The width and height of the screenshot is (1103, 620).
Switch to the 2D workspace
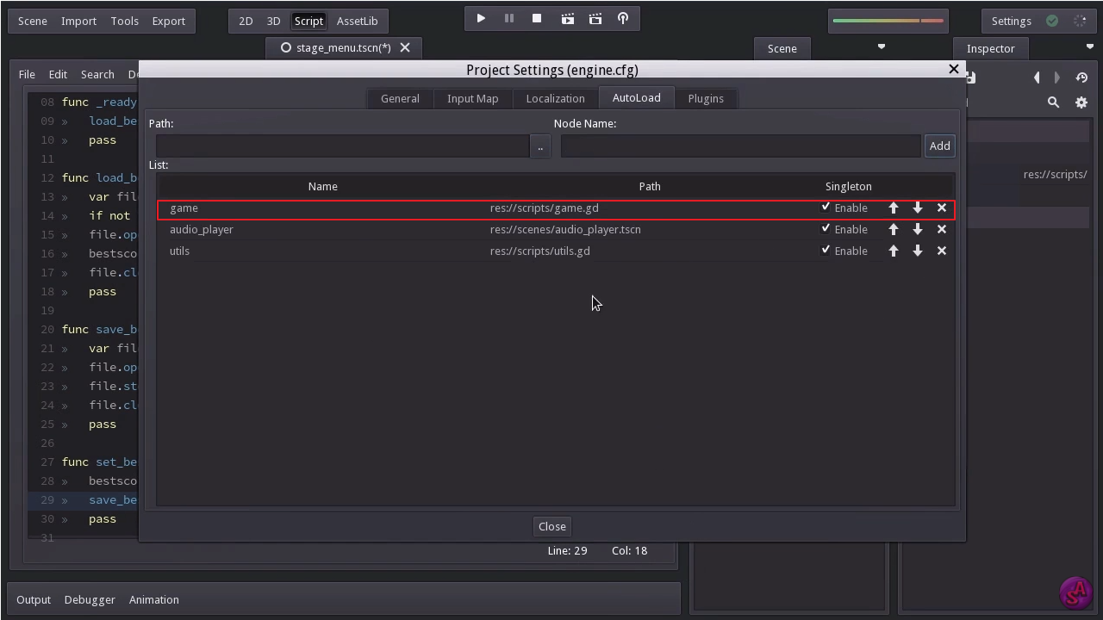[x=246, y=21]
